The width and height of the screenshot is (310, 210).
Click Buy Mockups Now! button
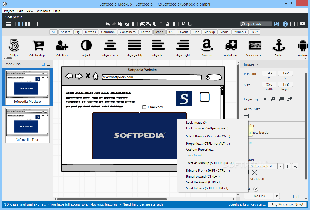pos(287,205)
